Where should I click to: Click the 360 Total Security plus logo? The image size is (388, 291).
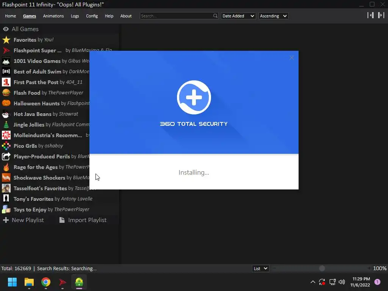[x=194, y=97]
